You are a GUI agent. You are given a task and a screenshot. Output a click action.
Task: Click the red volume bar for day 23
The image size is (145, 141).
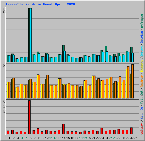click(102, 131)
